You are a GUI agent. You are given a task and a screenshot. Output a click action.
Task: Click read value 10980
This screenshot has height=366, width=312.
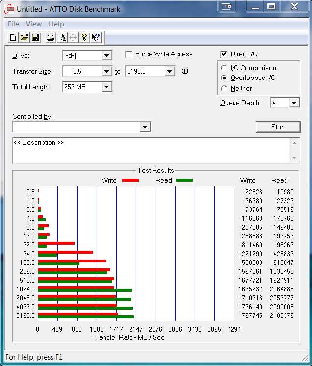click(285, 192)
